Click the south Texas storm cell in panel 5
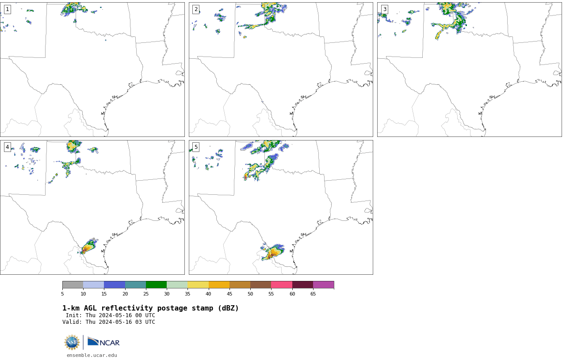The image size is (566, 360). coord(273,252)
